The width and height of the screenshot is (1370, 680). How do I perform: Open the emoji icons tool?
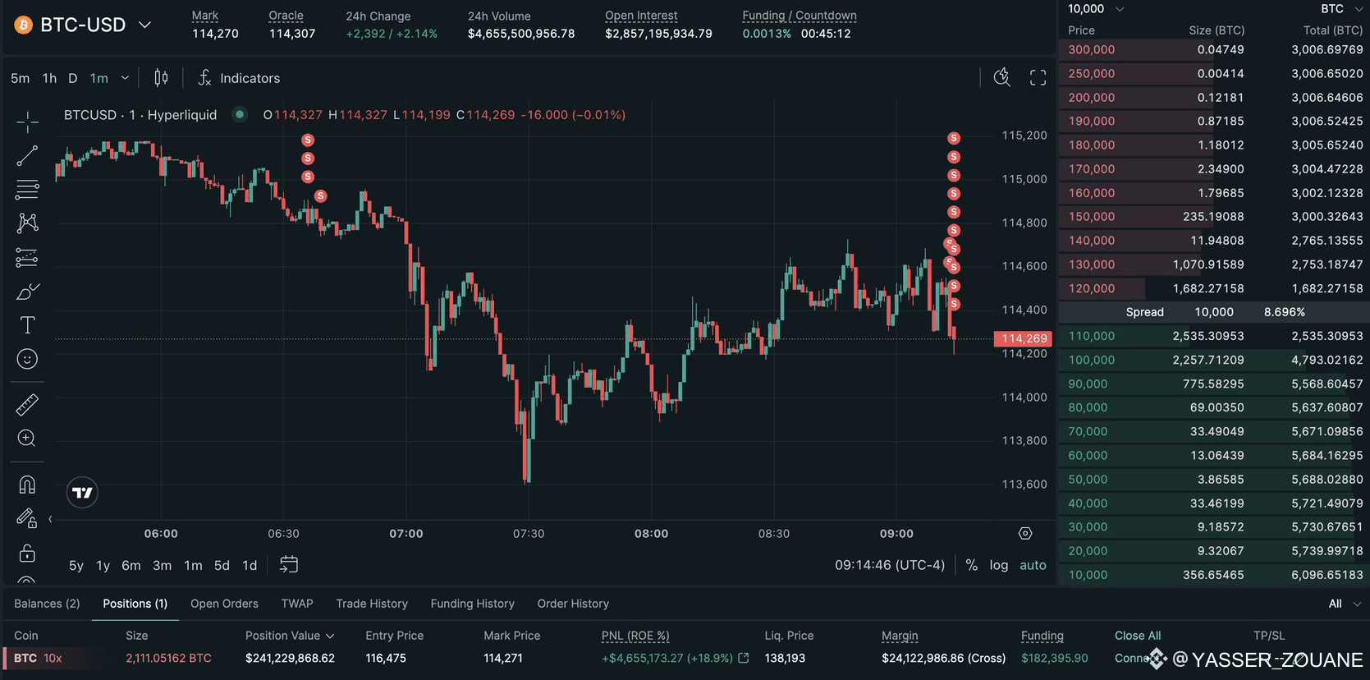[x=27, y=359]
